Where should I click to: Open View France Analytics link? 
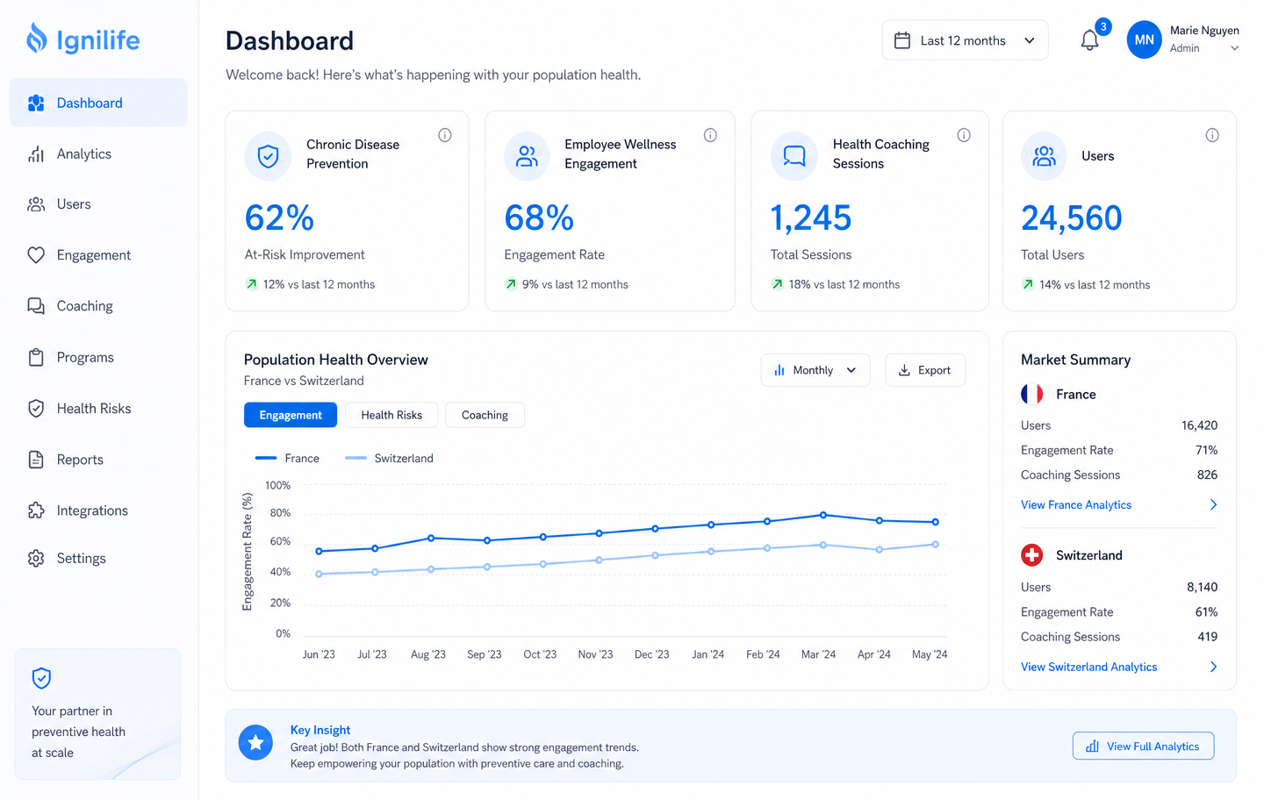coord(1076,504)
